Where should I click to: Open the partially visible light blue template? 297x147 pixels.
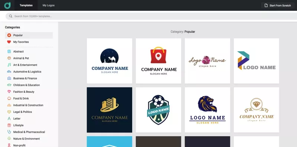tap(110, 141)
